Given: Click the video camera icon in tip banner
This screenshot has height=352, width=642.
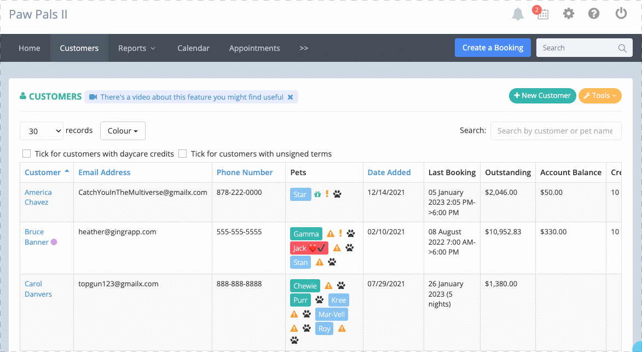Looking at the screenshot, I should click(x=93, y=97).
